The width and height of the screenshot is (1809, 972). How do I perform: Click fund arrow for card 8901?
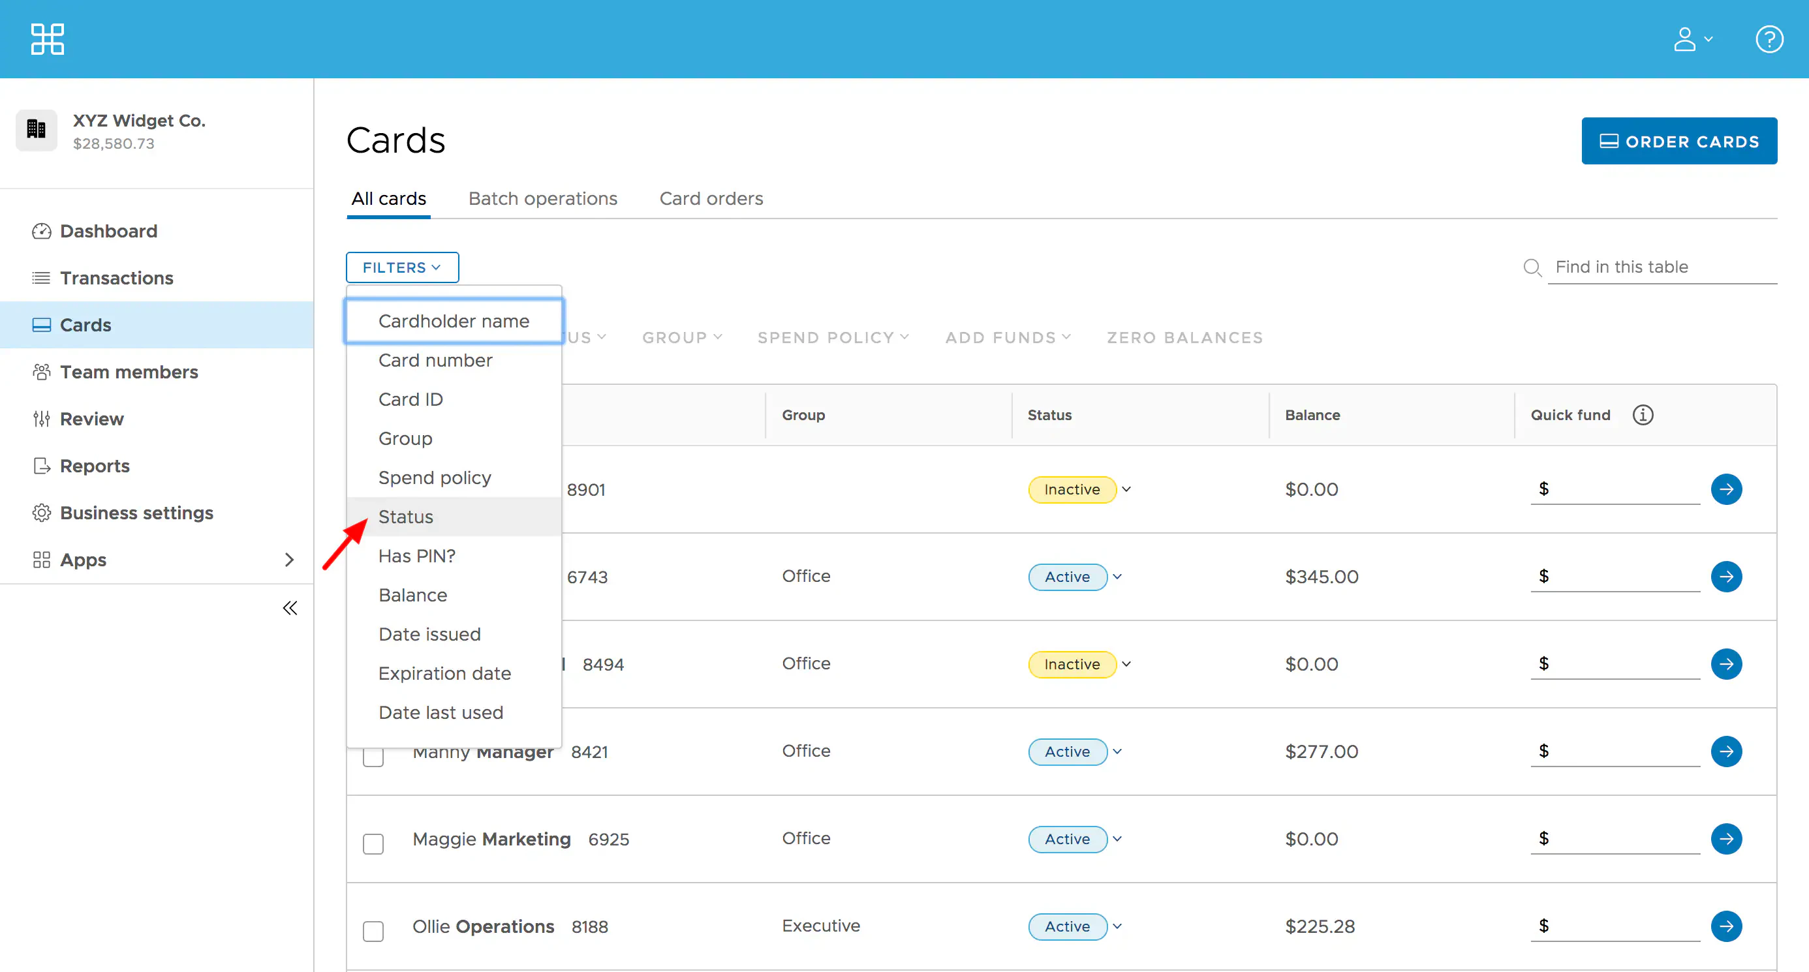pos(1725,489)
